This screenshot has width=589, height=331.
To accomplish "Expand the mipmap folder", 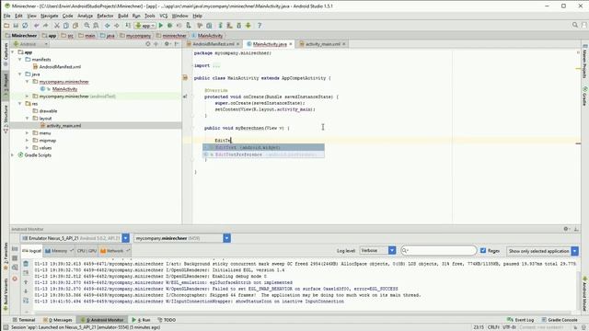I will tap(27, 141).
